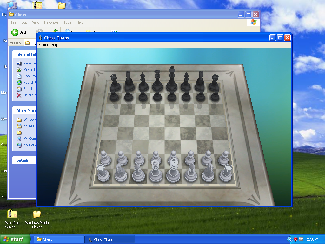Expand the Details panel header

tap(24, 160)
